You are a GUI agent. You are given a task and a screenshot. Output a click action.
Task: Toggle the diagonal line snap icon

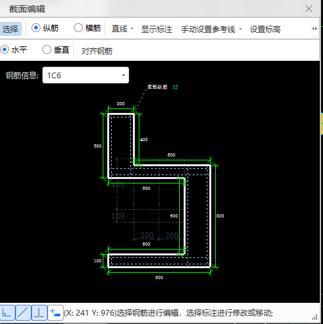coord(23,313)
